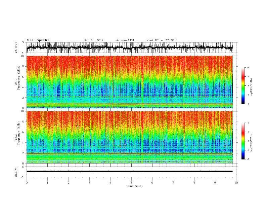The image size is (266, 205).
Task: Click the vertical broadband burst in ch.1 spectrogram
Action: tap(142, 82)
